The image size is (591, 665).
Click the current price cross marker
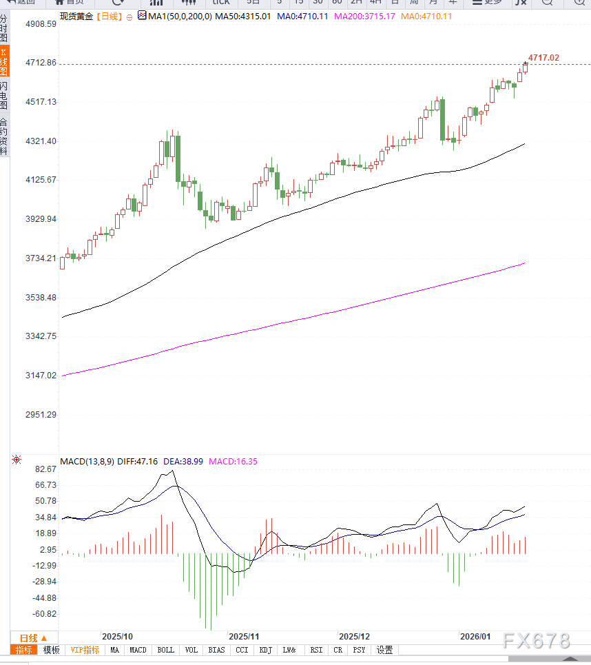click(526, 64)
